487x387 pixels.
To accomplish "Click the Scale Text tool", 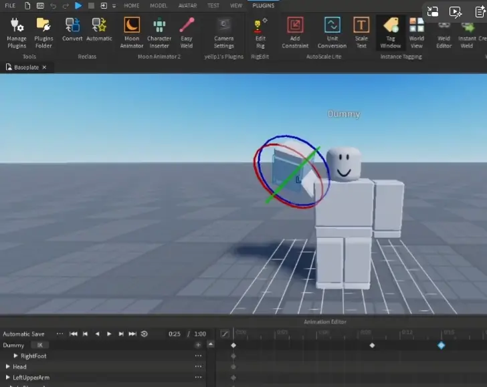I will tap(361, 33).
